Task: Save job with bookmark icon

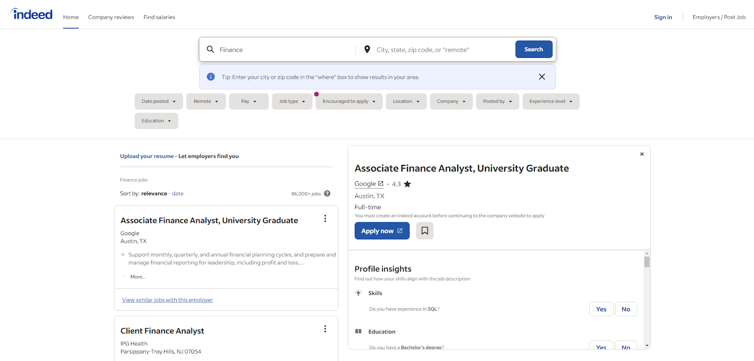Action: pyautogui.click(x=425, y=231)
